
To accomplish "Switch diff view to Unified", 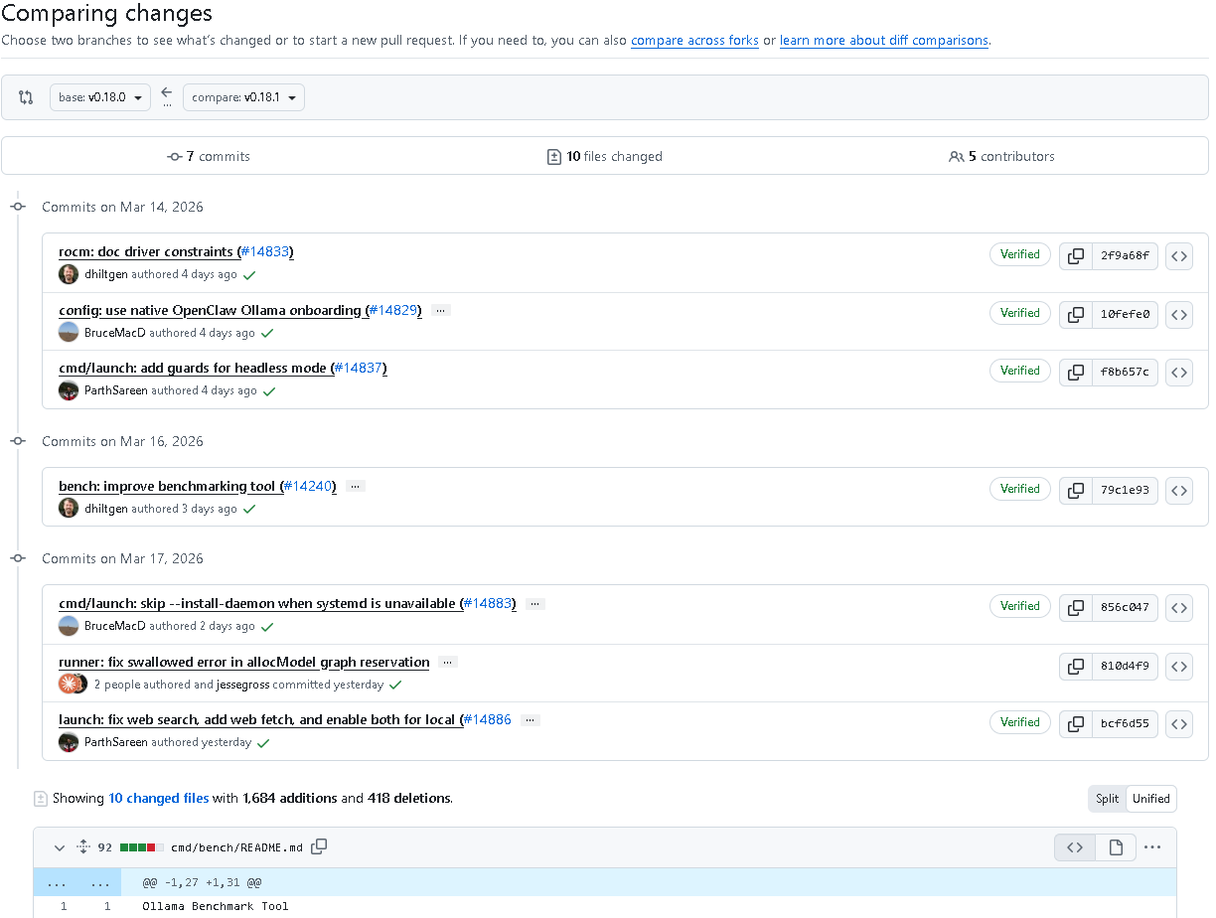I will [1151, 799].
